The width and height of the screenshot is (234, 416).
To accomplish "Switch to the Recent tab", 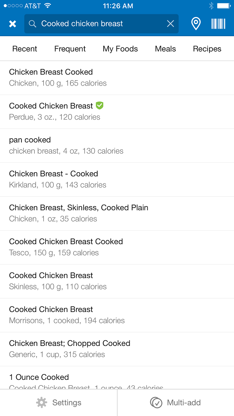I will [x=24, y=49].
